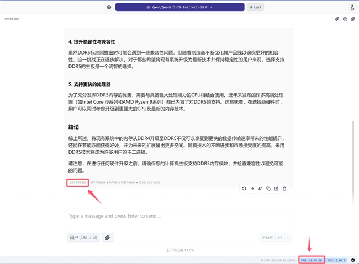359x264 pixels.
Task: Copy the assistant message to clipboard
Action: click(x=268, y=188)
